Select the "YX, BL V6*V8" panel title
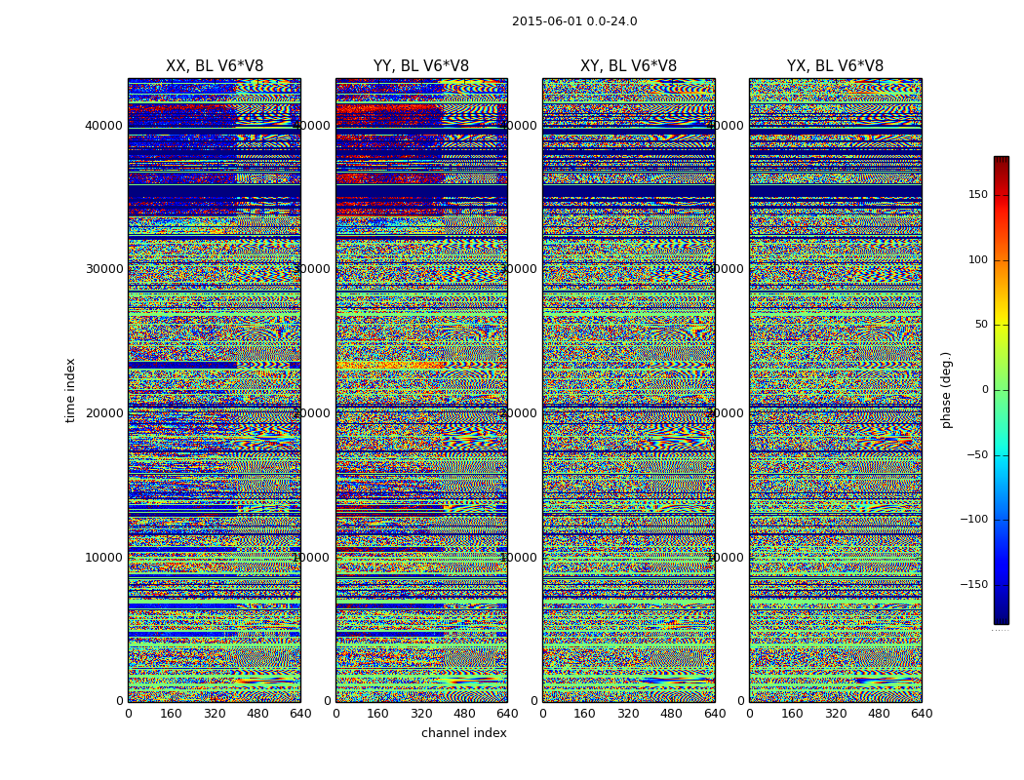1024x780 pixels. tap(835, 66)
